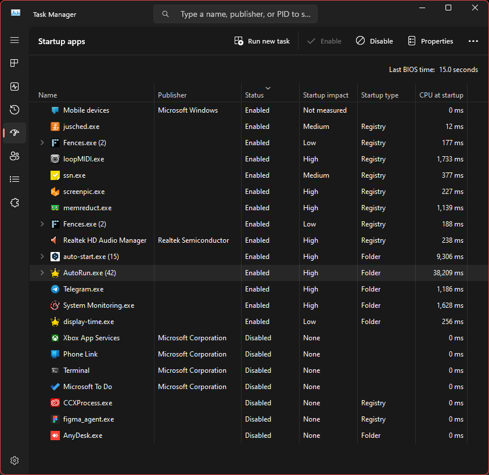The height and width of the screenshot is (475, 489).
Task: Click Not measured startup impact cell
Action: coord(325,110)
